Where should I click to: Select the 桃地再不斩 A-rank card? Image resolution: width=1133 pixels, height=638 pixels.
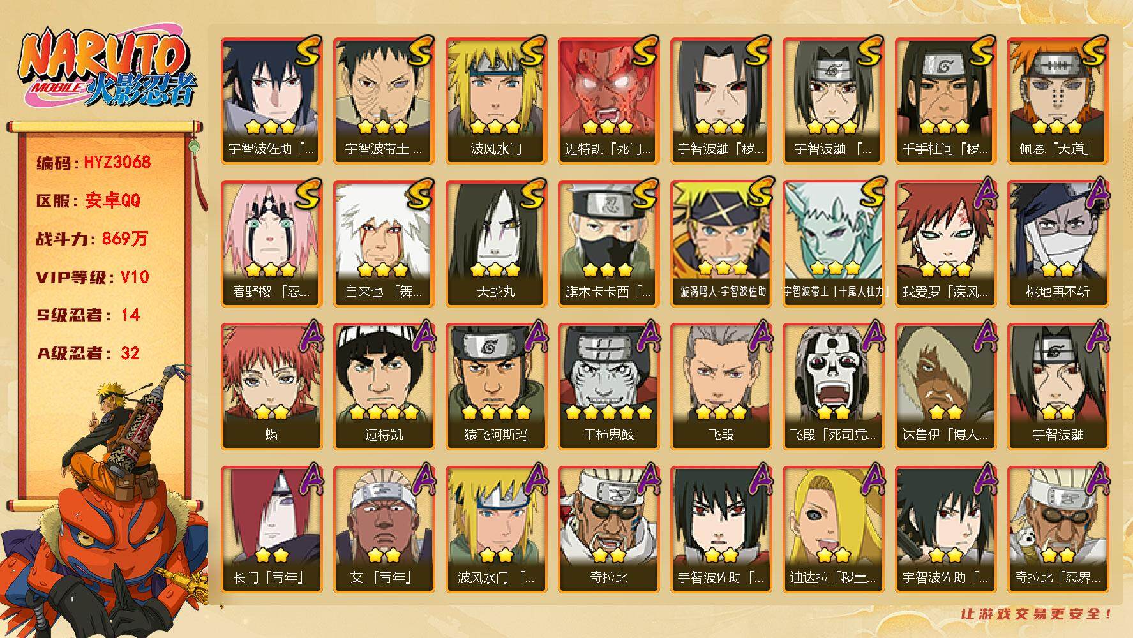[1058, 243]
